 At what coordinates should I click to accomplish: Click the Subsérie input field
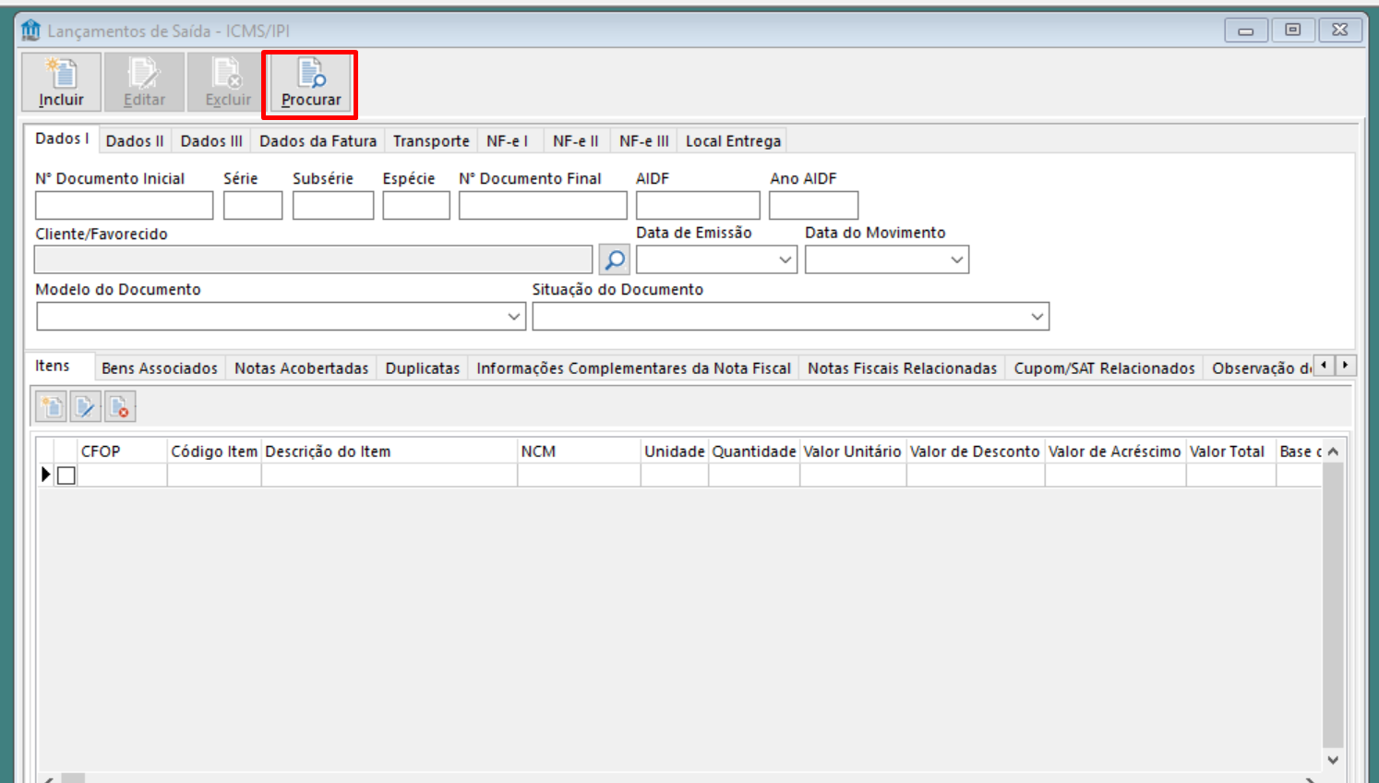(x=333, y=205)
